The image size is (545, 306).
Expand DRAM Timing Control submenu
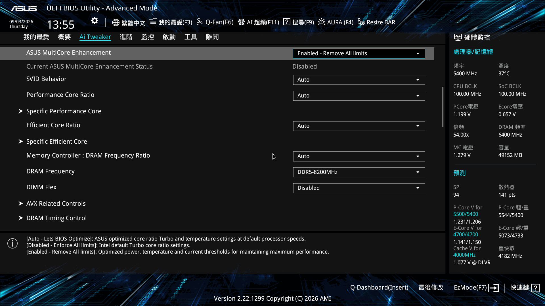pyautogui.click(x=56, y=218)
